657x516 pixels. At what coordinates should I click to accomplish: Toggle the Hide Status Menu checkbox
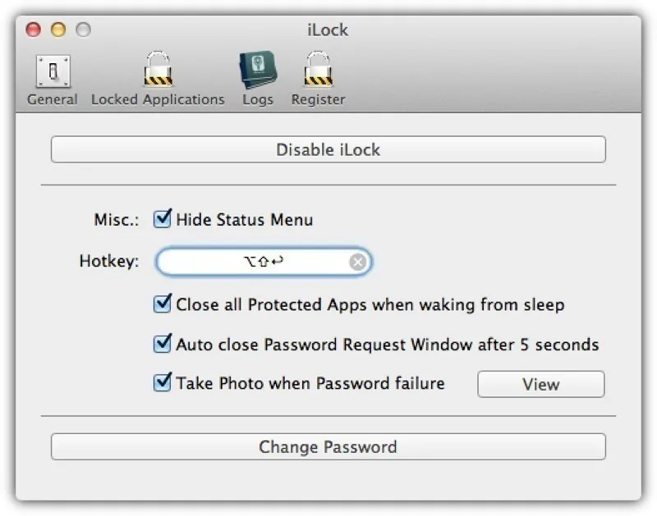161,219
